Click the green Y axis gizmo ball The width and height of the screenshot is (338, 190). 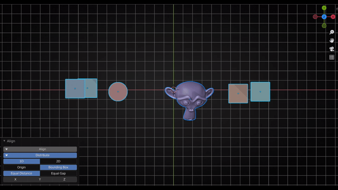coord(324,8)
